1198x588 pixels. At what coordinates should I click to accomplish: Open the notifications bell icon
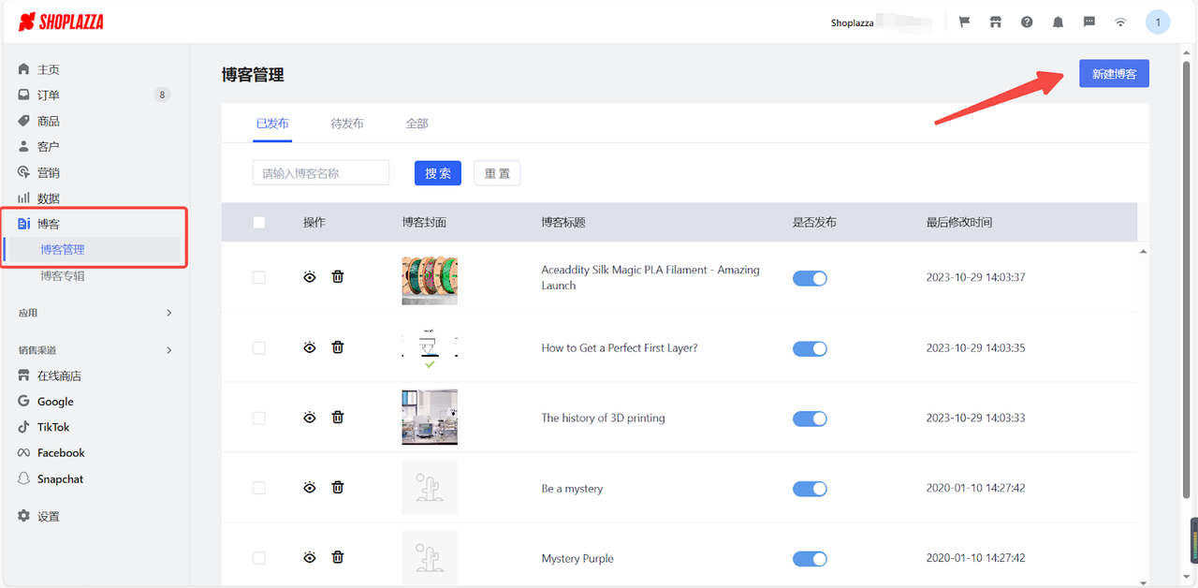point(1058,22)
